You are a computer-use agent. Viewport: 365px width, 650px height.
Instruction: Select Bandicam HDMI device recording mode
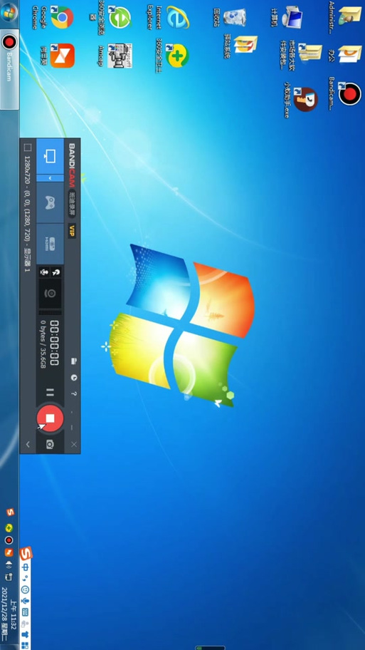(50, 244)
